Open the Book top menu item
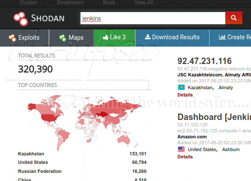The width and height of the screenshot is (251, 181). (109, 3)
